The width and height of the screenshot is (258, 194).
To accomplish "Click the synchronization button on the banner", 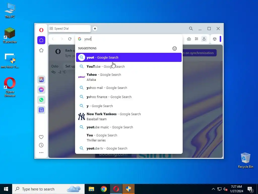I will 200,53.
